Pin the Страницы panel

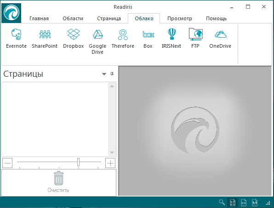[x=112, y=74]
